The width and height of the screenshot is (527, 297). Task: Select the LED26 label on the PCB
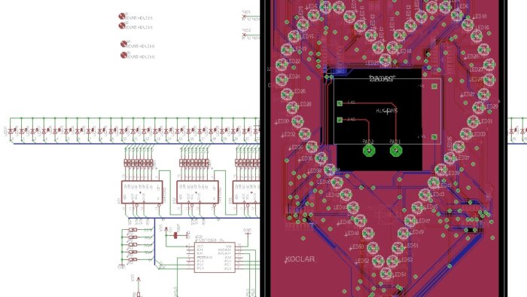299,91
